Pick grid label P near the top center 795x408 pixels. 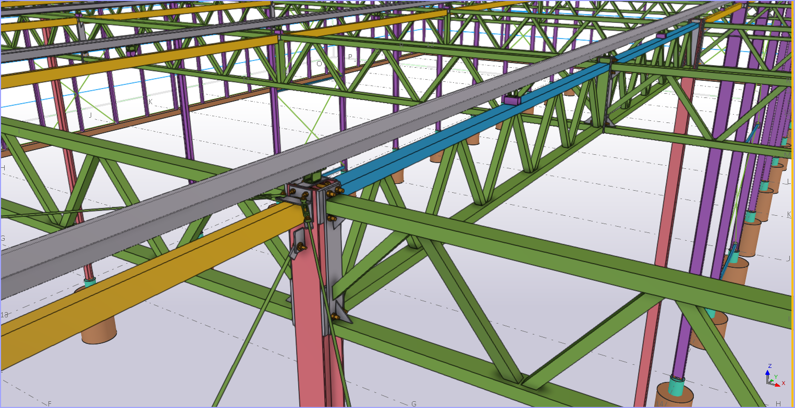pyautogui.click(x=350, y=57)
